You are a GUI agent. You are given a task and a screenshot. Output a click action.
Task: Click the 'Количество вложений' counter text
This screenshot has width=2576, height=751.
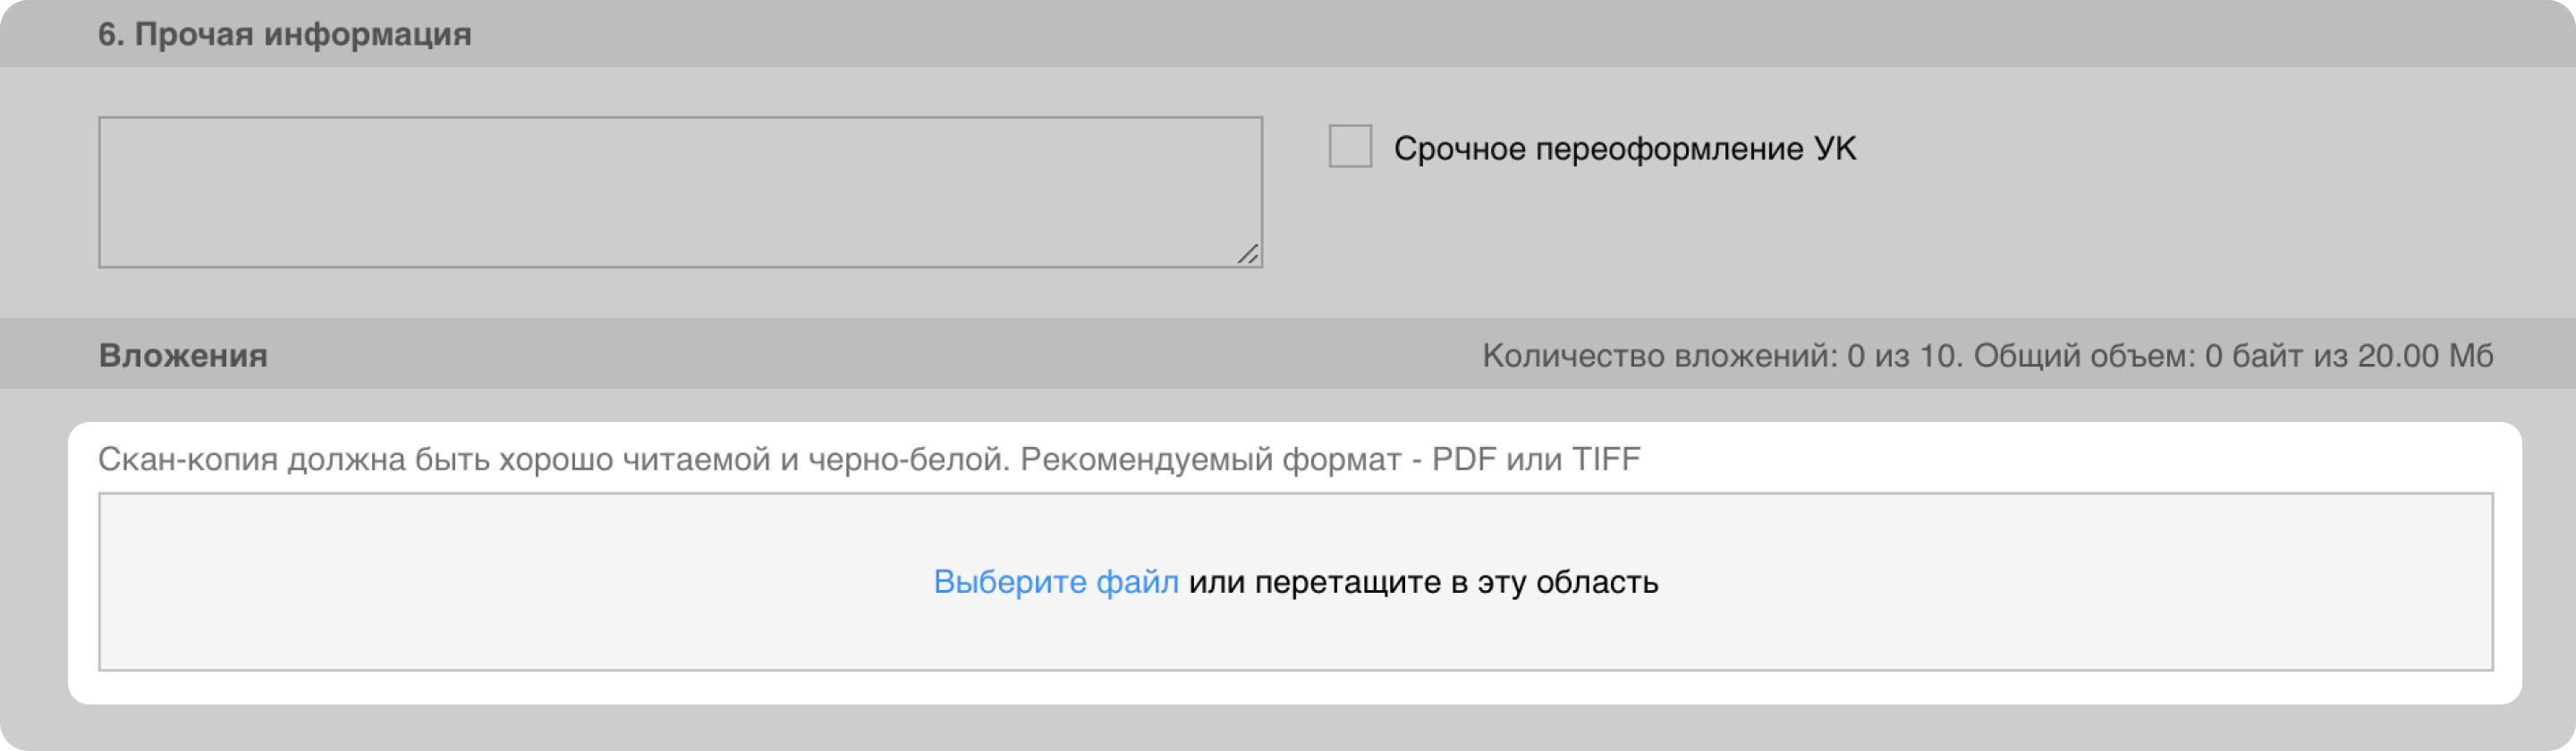click(1659, 356)
